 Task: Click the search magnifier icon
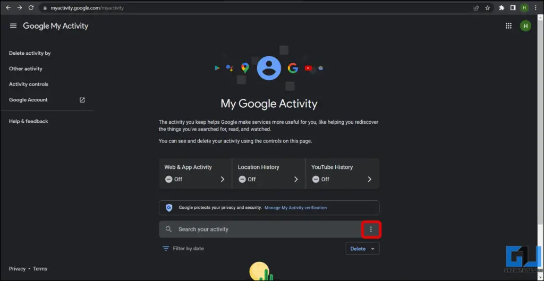[x=168, y=229]
